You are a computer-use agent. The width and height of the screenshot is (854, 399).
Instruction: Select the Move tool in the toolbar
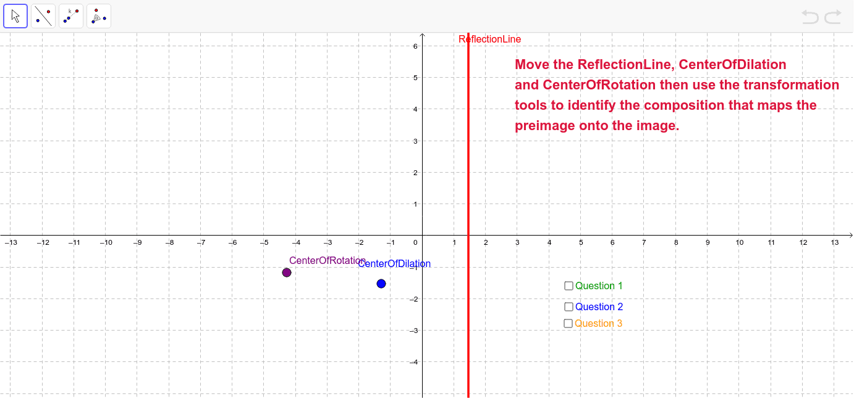(x=15, y=15)
